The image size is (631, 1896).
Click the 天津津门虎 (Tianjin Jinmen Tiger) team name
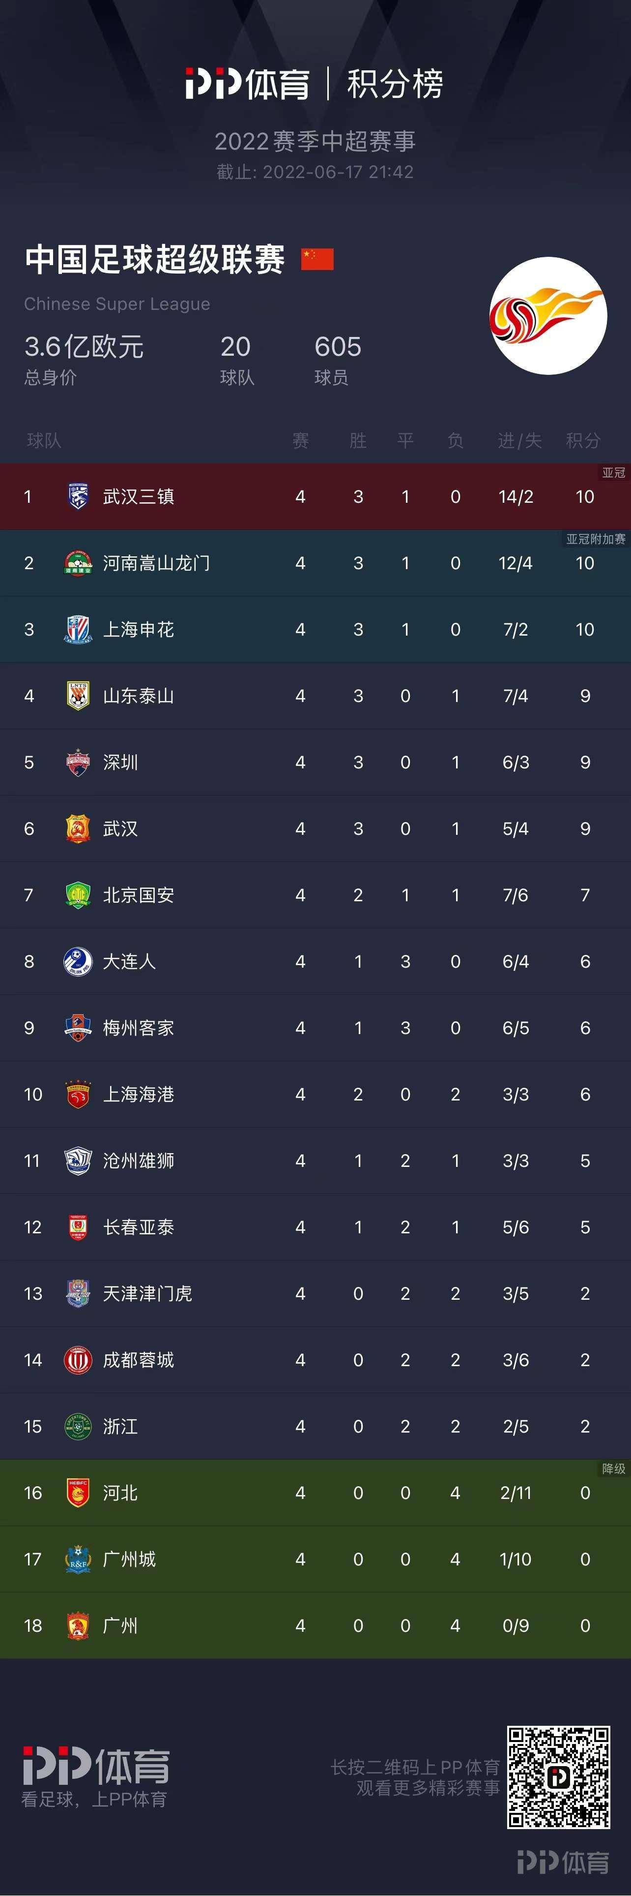[x=147, y=1293]
